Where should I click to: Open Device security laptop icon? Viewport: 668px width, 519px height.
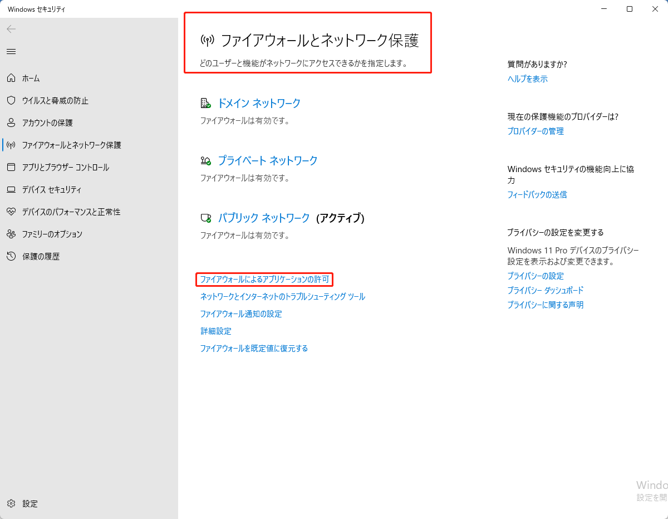11,189
